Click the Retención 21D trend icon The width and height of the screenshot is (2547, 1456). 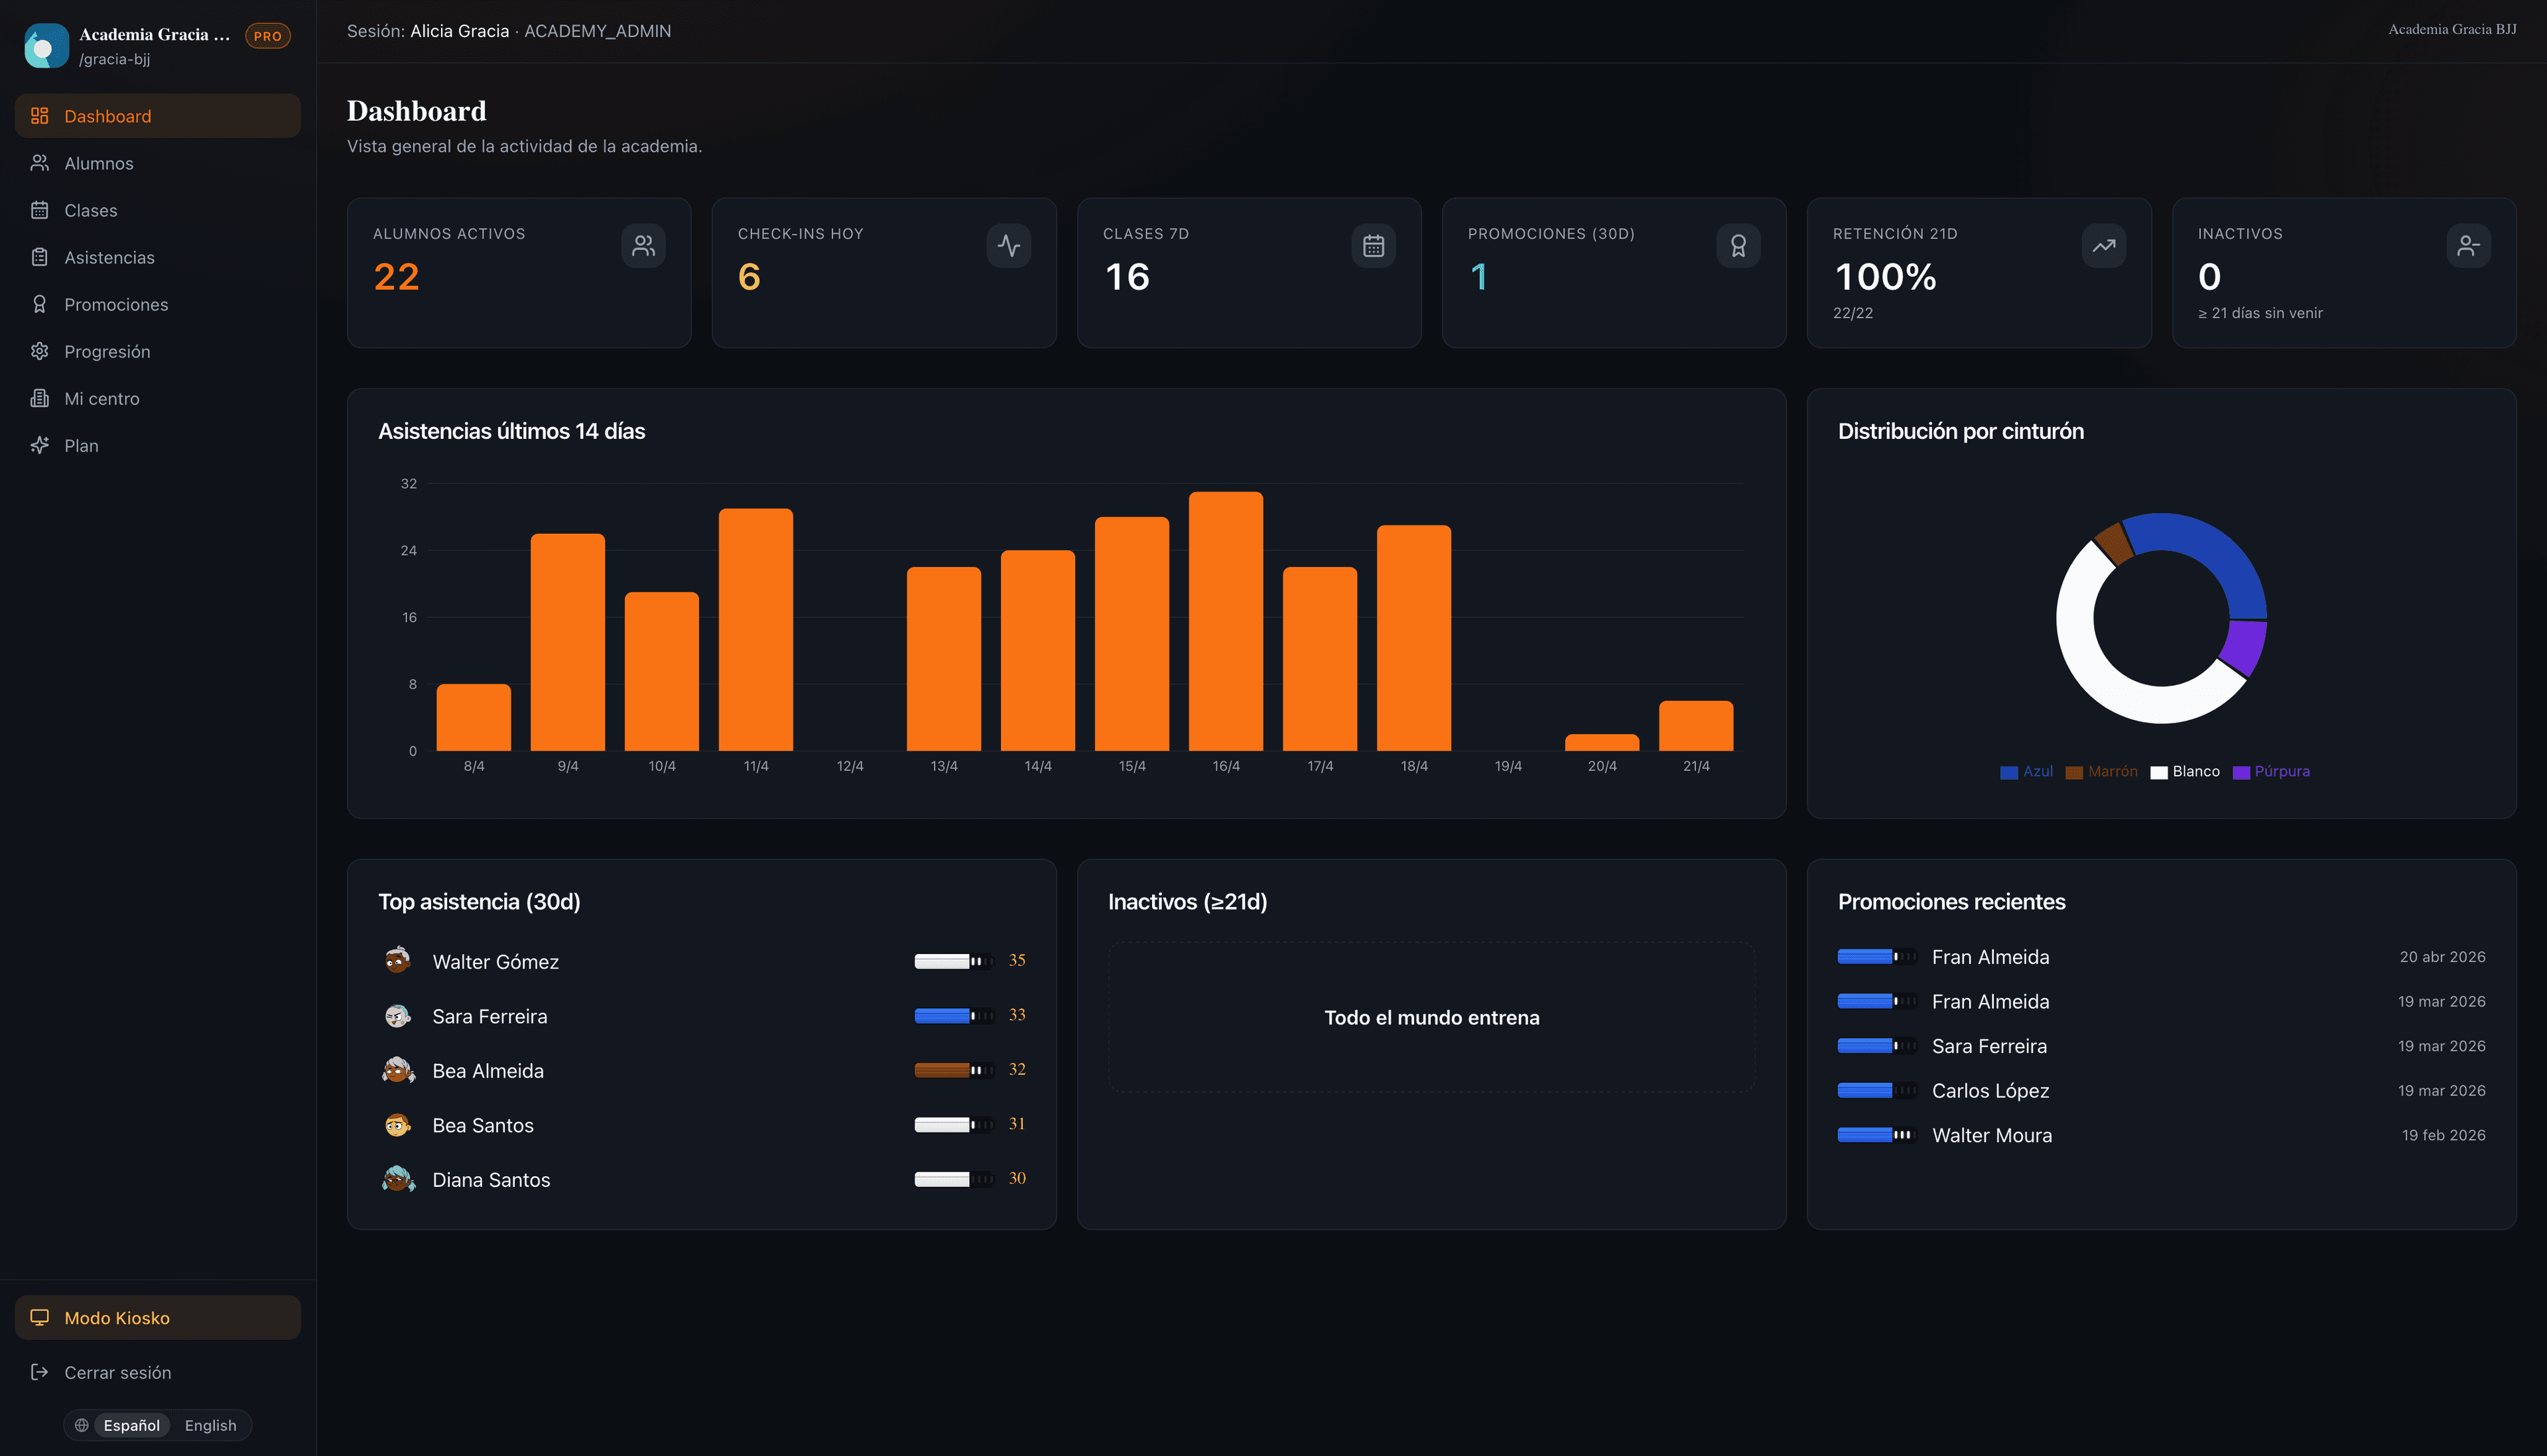[x=2104, y=246]
